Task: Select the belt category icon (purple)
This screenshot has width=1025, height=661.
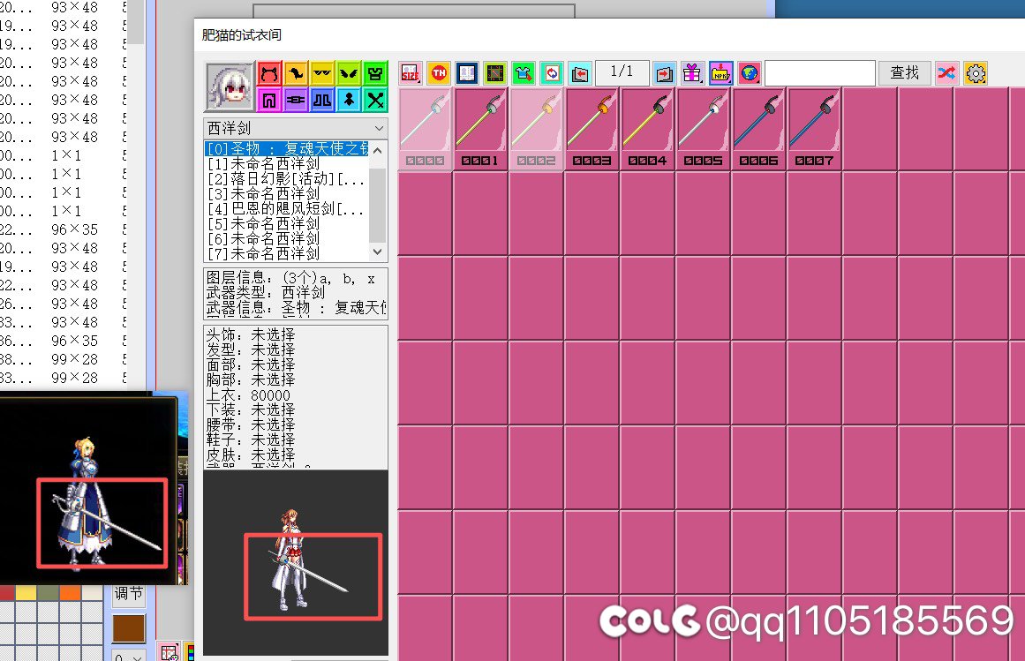Action: (x=296, y=100)
